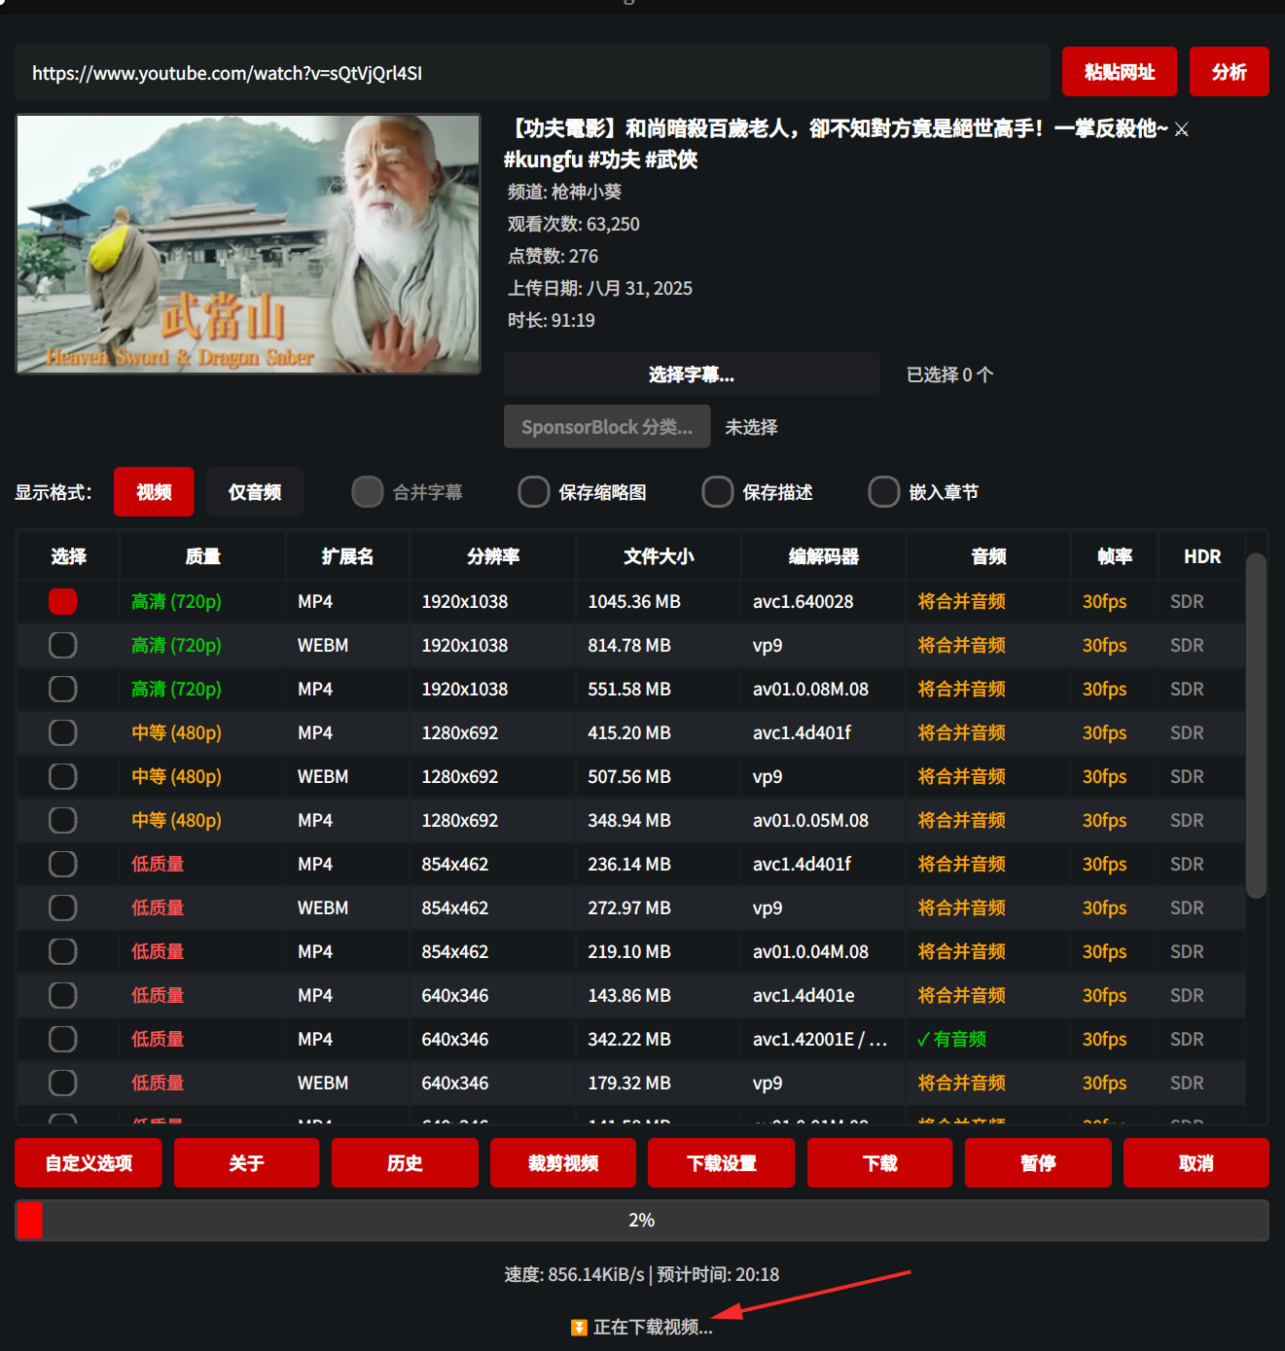Click the 2% download progress bar

click(642, 1220)
